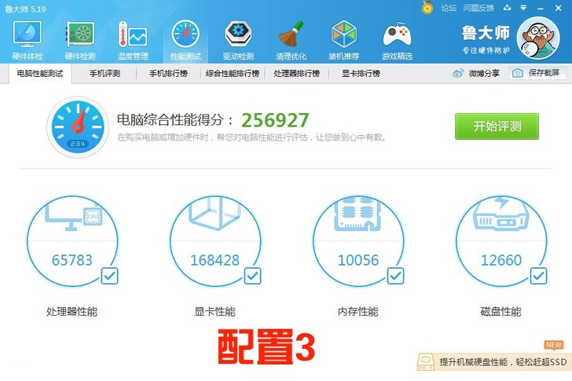Click the green 开始评测 button

(497, 126)
